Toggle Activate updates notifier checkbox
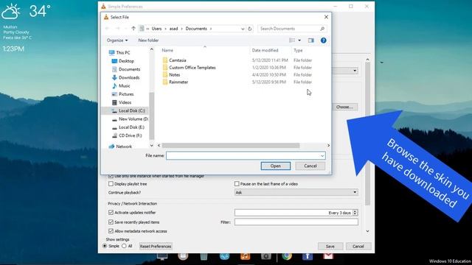 (x=111, y=213)
